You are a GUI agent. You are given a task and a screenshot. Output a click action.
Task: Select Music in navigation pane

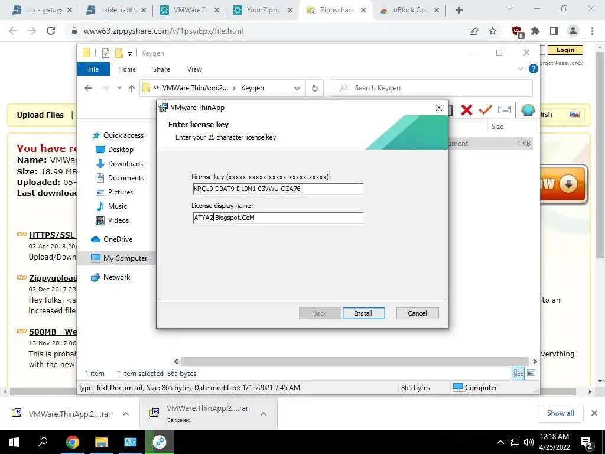111,206
